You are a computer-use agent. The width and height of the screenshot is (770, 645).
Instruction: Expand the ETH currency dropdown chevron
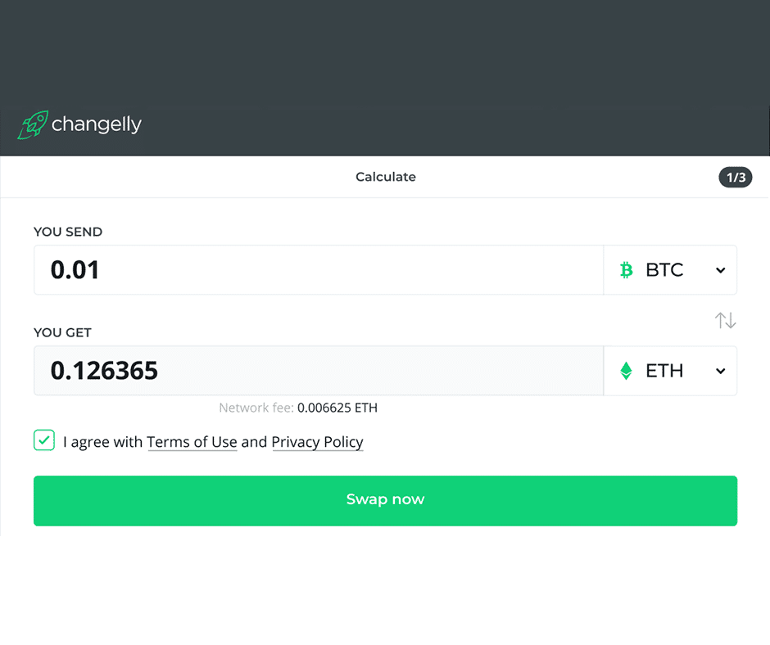(720, 371)
